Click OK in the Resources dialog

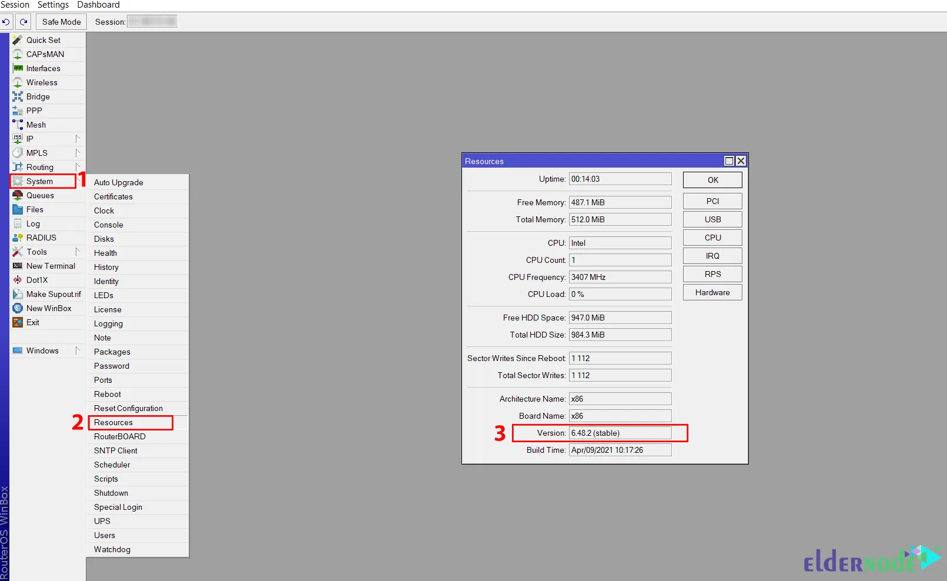point(712,179)
